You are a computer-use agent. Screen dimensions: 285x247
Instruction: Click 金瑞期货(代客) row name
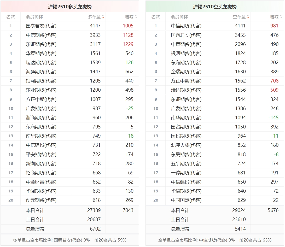pyautogui.click(x=186, y=72)
